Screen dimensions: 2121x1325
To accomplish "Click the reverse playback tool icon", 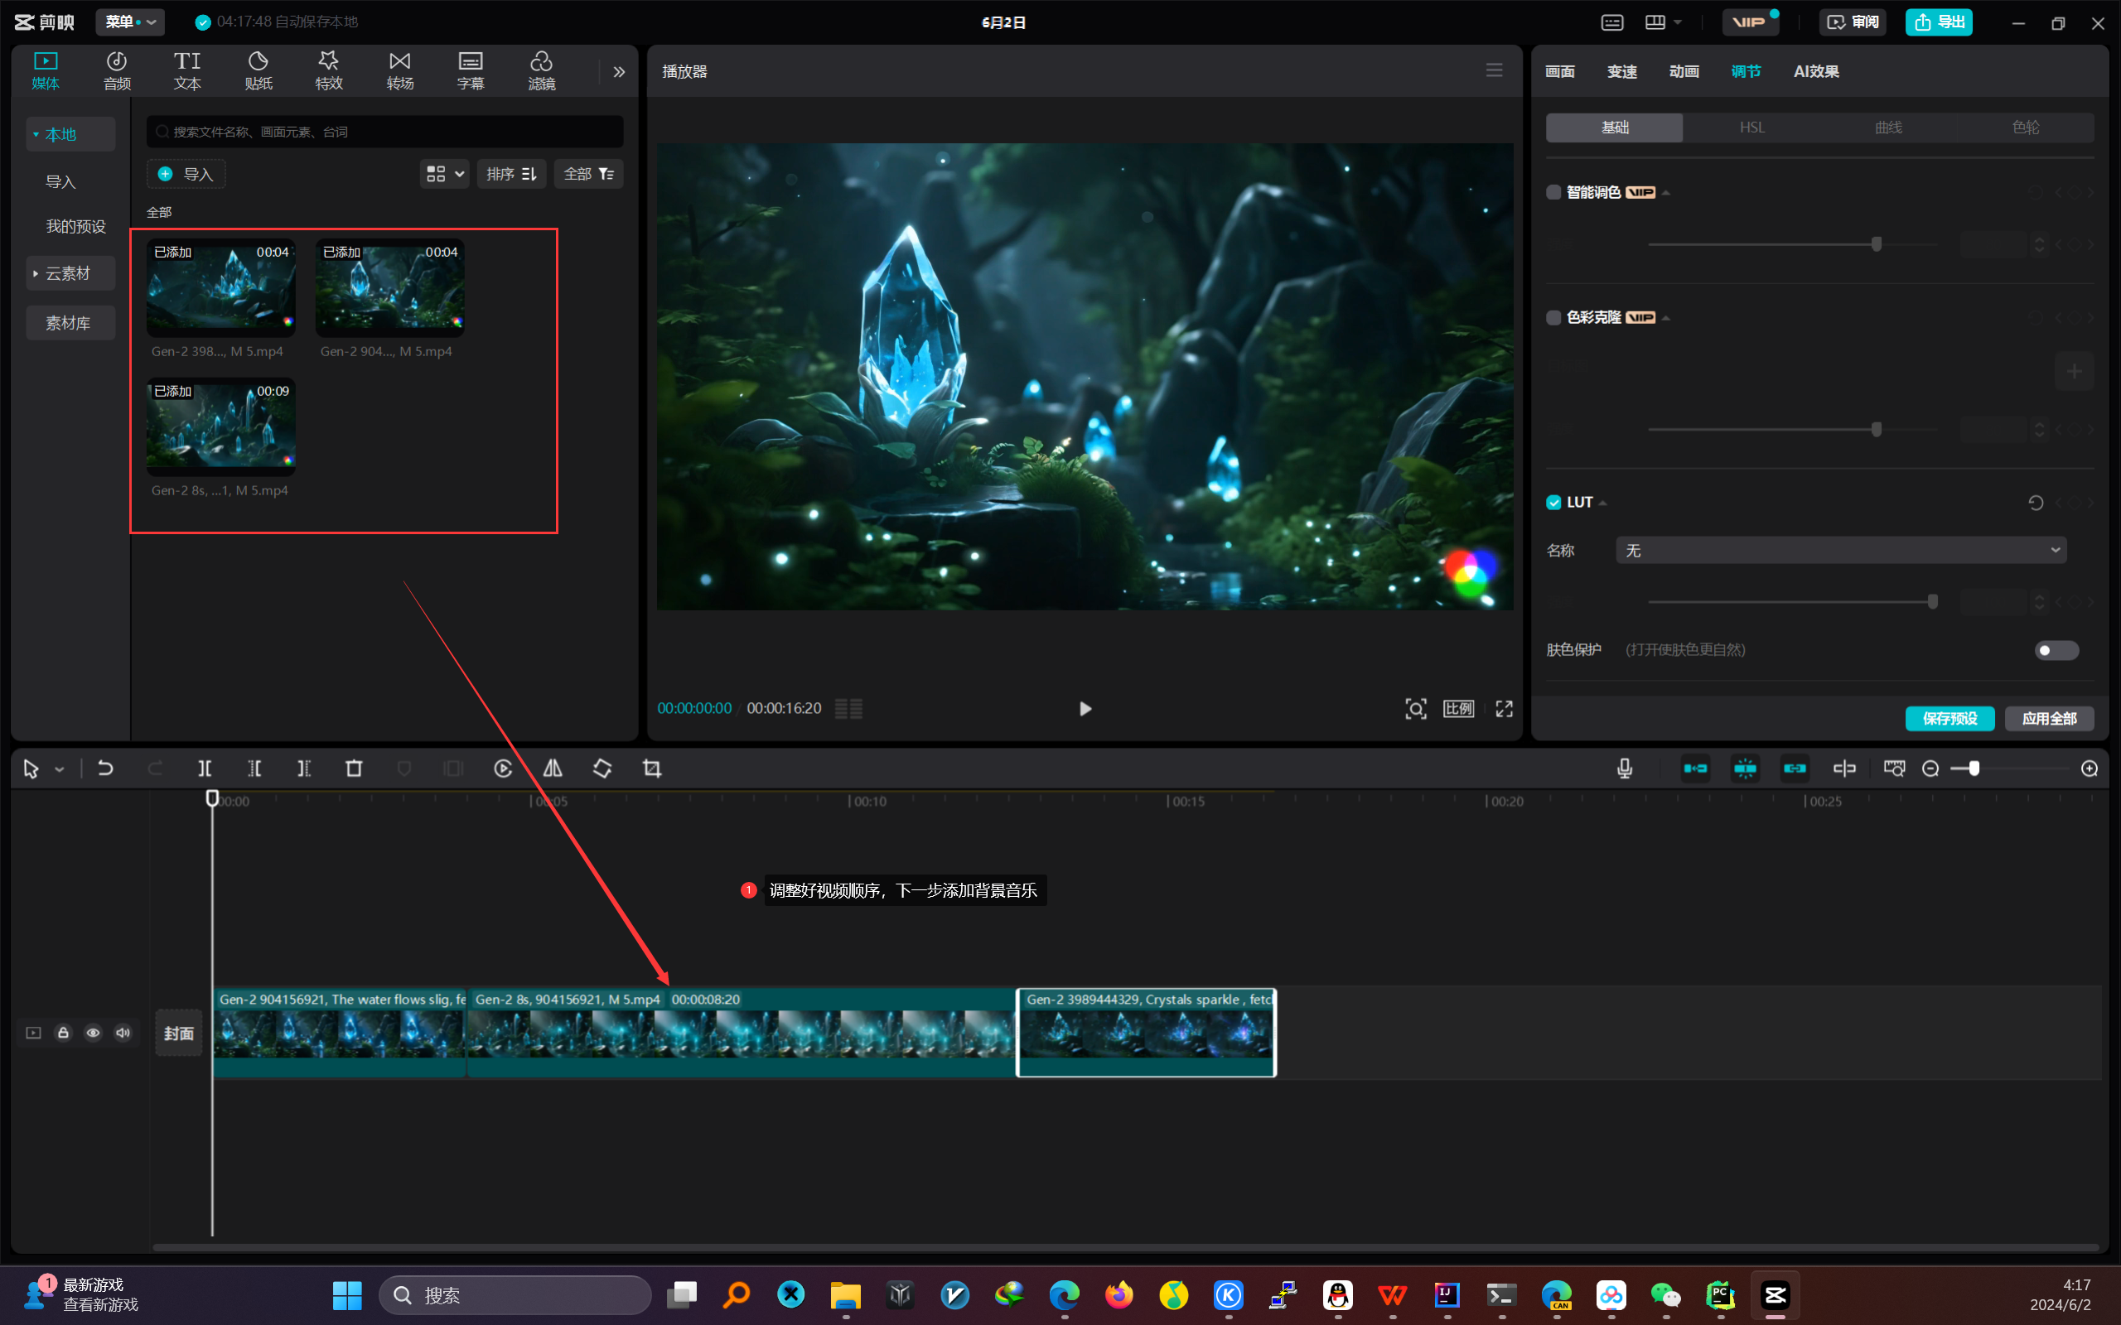I will (x=503, y=768).
